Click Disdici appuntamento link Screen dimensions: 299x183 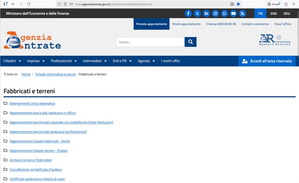(x=186, y=24)
